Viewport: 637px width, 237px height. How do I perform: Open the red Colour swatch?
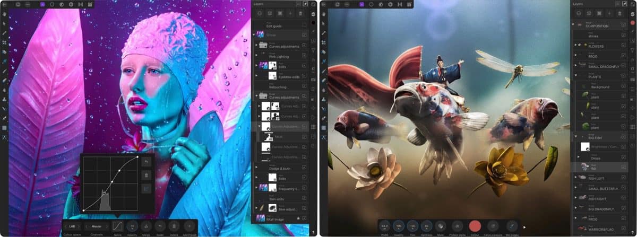pos(475,225)
